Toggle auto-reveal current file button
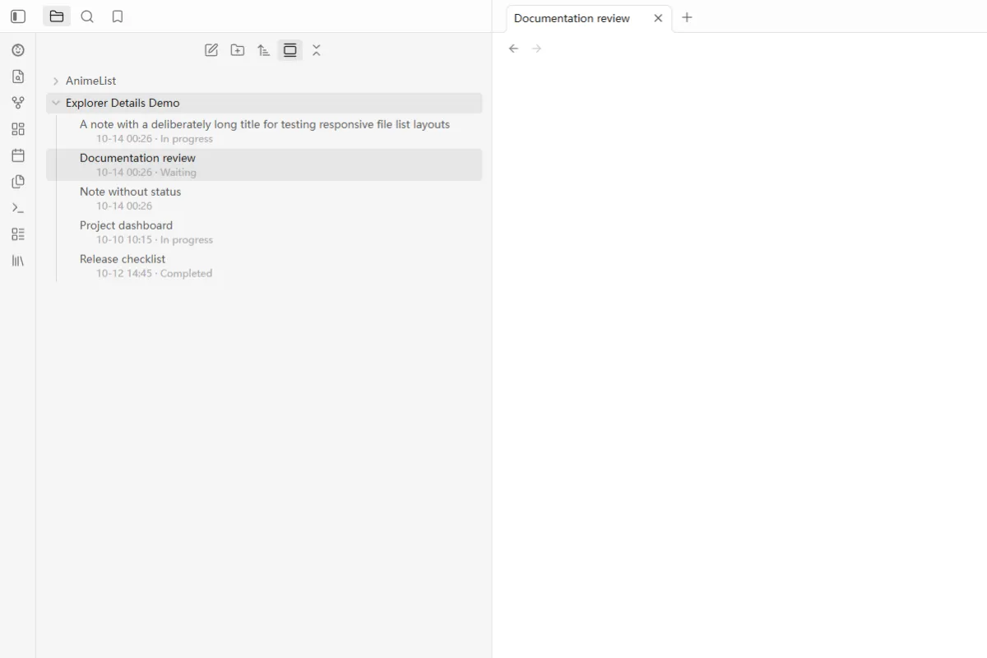The image size is (987, 658). (290, 50)
